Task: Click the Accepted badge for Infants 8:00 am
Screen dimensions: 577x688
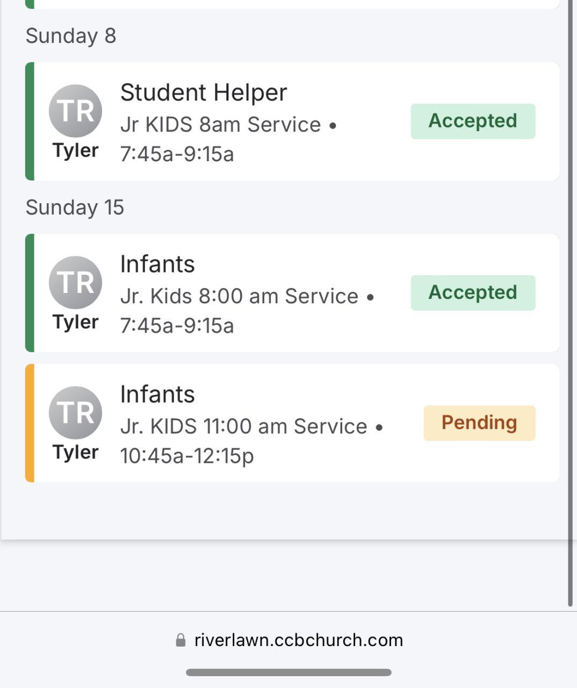Action: click(473, 292)
